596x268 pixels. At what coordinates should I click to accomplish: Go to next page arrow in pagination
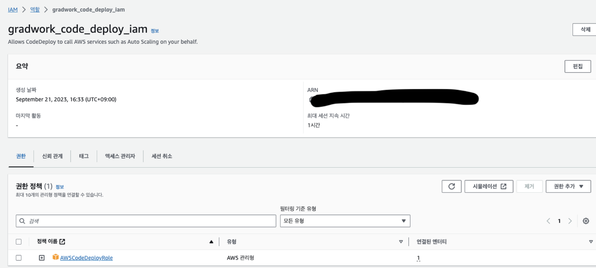[x=570, y=221]
